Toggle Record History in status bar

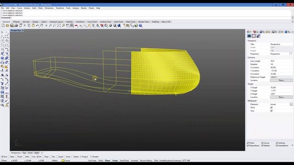tap(146, 160)
